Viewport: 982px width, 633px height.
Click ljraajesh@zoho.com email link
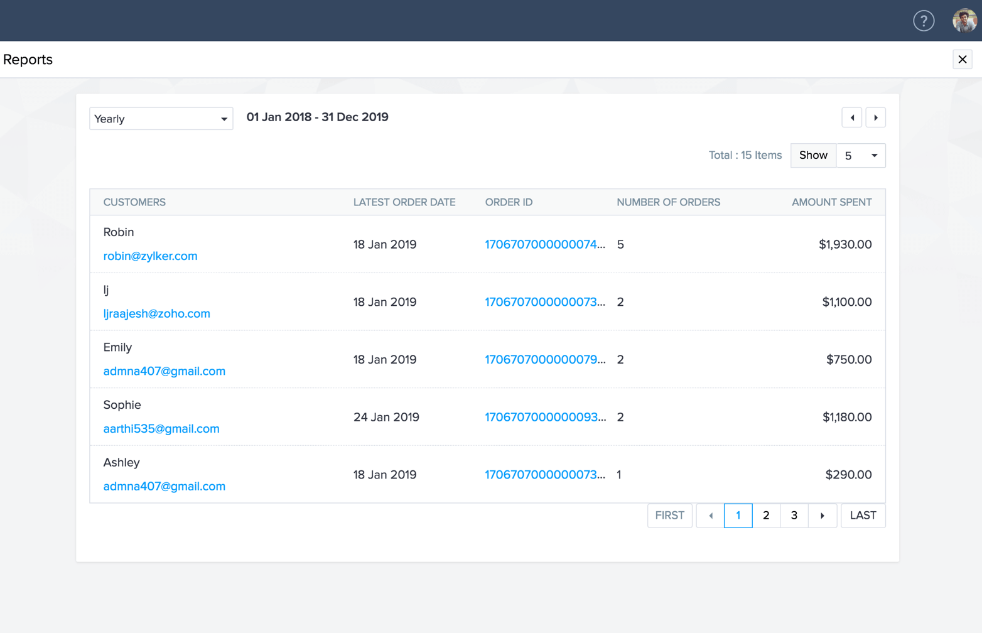[156, 313]
